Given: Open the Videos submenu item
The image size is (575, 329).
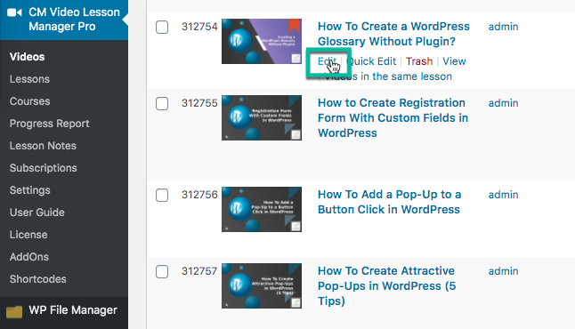Looking at the screenshot, I should [x=27, y=57].
